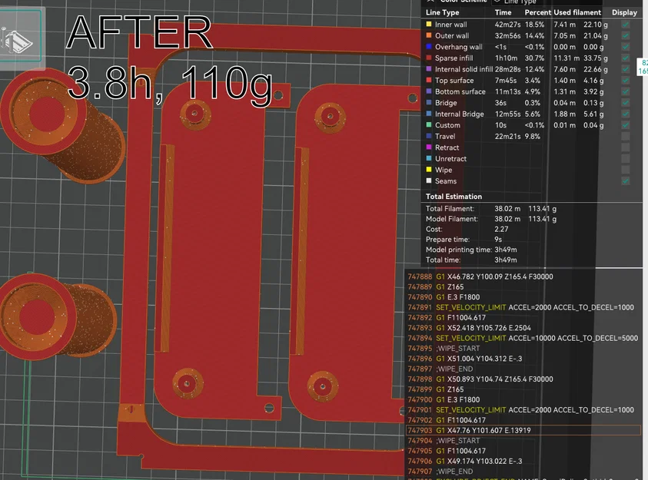
Task: Select the Inner wall label
Action: pos(451,25)
